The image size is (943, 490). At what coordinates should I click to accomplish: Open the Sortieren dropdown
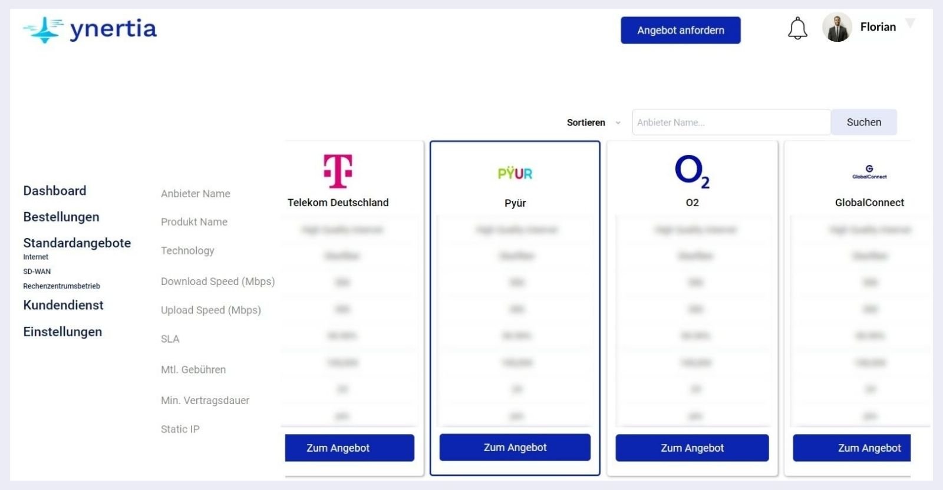593,122
